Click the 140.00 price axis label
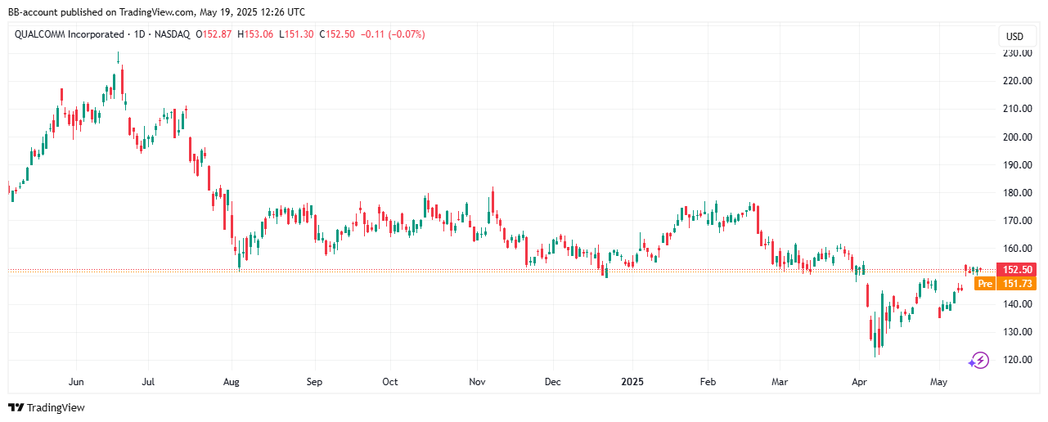The width and height of the screenshot is (1048, 422). coord(1018,304)
